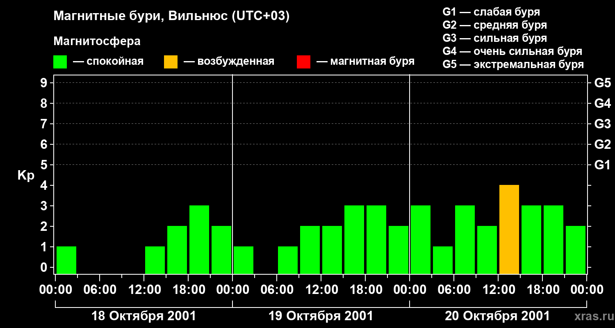Click the Kp 1 bar on 20 October

click(x=443, y=260)
